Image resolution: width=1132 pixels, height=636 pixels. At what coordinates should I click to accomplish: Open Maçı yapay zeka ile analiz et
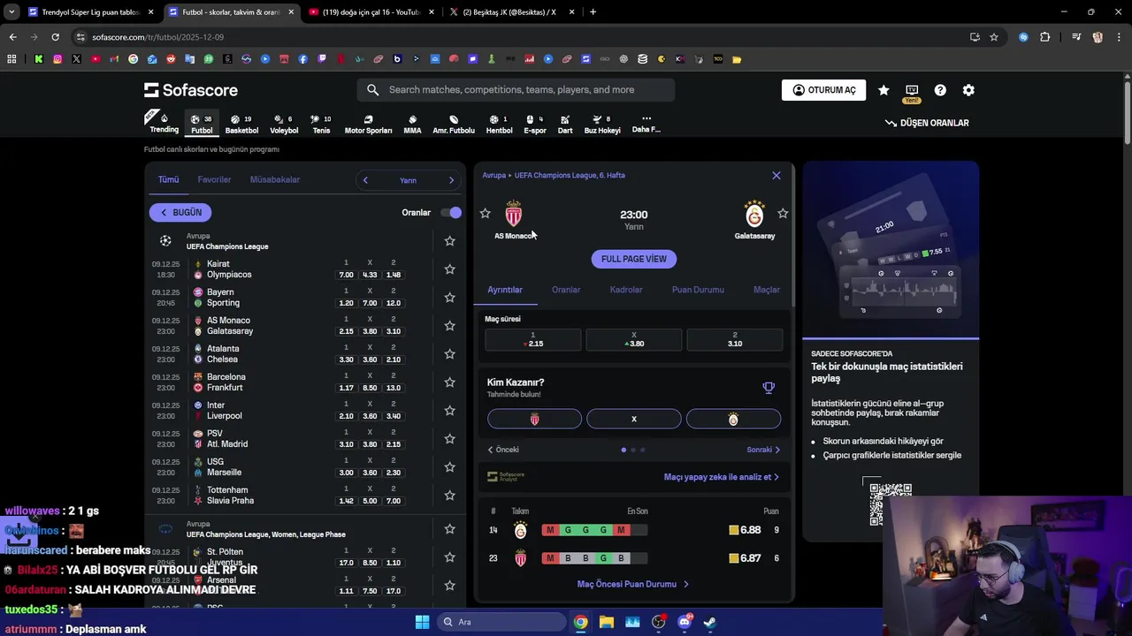(x=722, y=477)
